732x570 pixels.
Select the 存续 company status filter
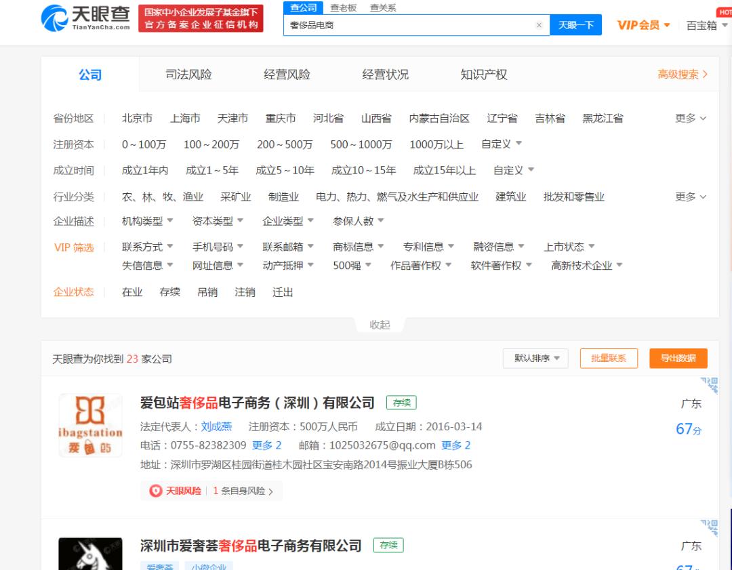pyautogui.click(x=169, y=292)
